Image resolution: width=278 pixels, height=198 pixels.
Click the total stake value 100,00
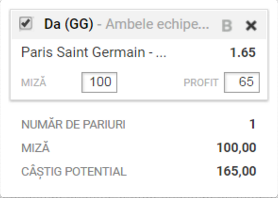(x=237, y=148)
